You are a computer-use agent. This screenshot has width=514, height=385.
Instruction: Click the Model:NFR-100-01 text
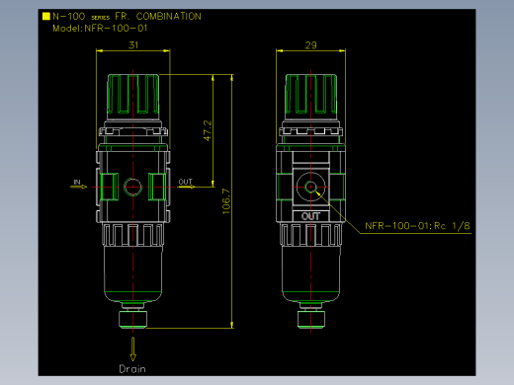pyautogui.click(x=100, y=29)
